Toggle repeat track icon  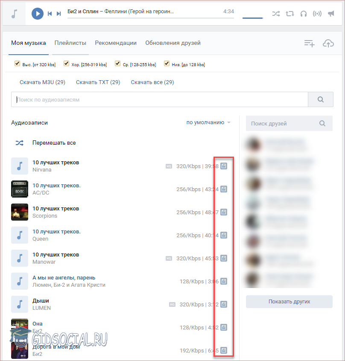pos(290,14)
